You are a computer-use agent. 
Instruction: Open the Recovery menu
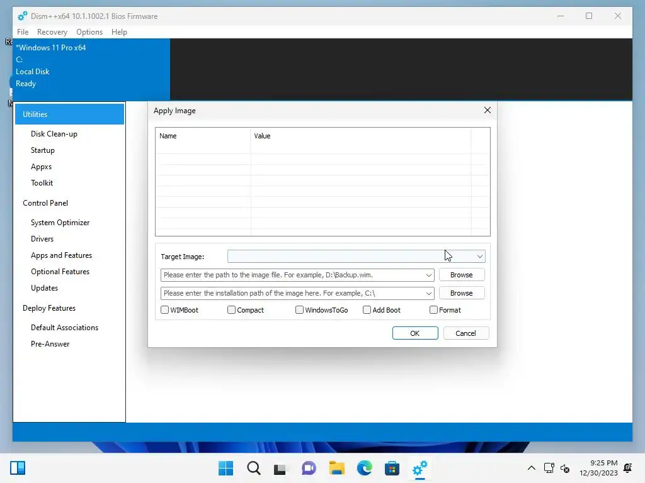point(52,31)
